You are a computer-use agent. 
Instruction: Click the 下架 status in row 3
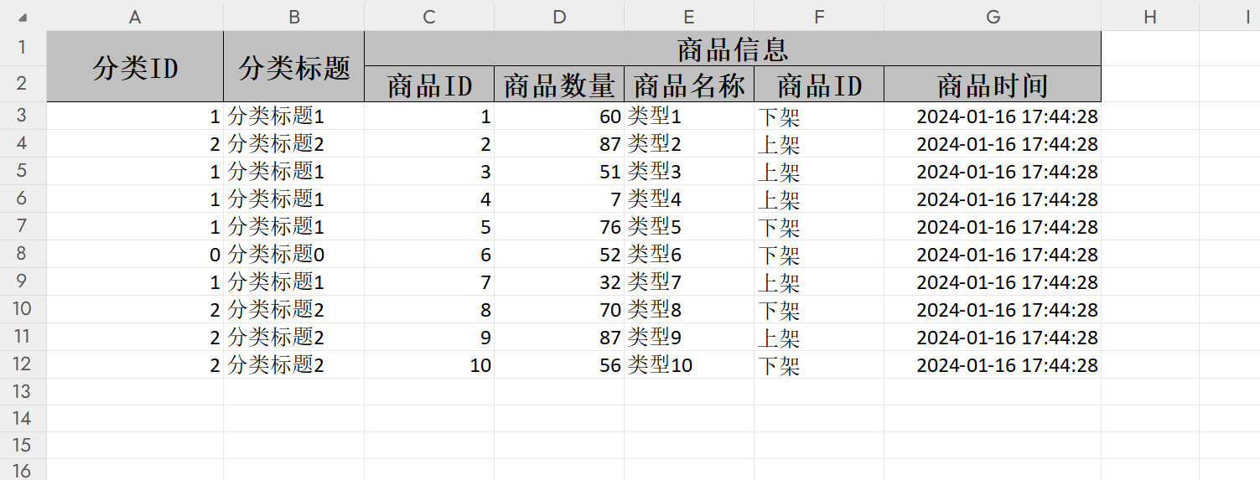tap(819, 116)
